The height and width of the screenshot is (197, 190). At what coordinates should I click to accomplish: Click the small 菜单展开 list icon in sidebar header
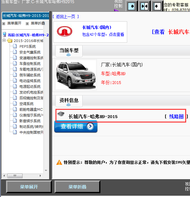click(x=4, y=24)
